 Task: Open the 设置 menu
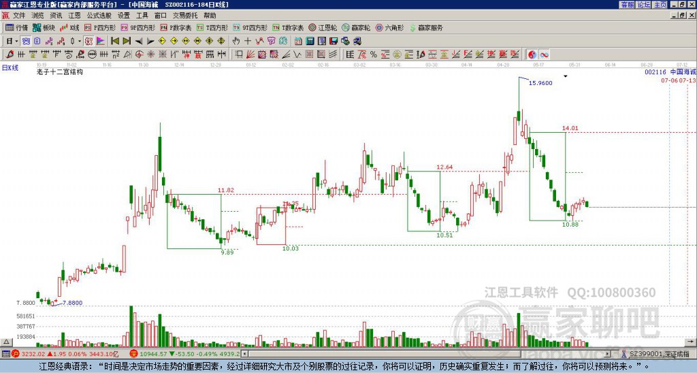point(124,16)
